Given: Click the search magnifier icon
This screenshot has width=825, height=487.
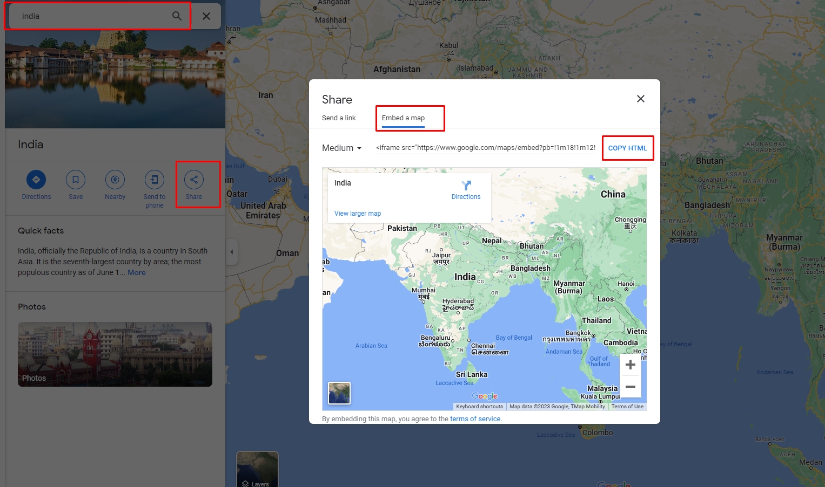Looking at the screenshot, I should 176,16.
